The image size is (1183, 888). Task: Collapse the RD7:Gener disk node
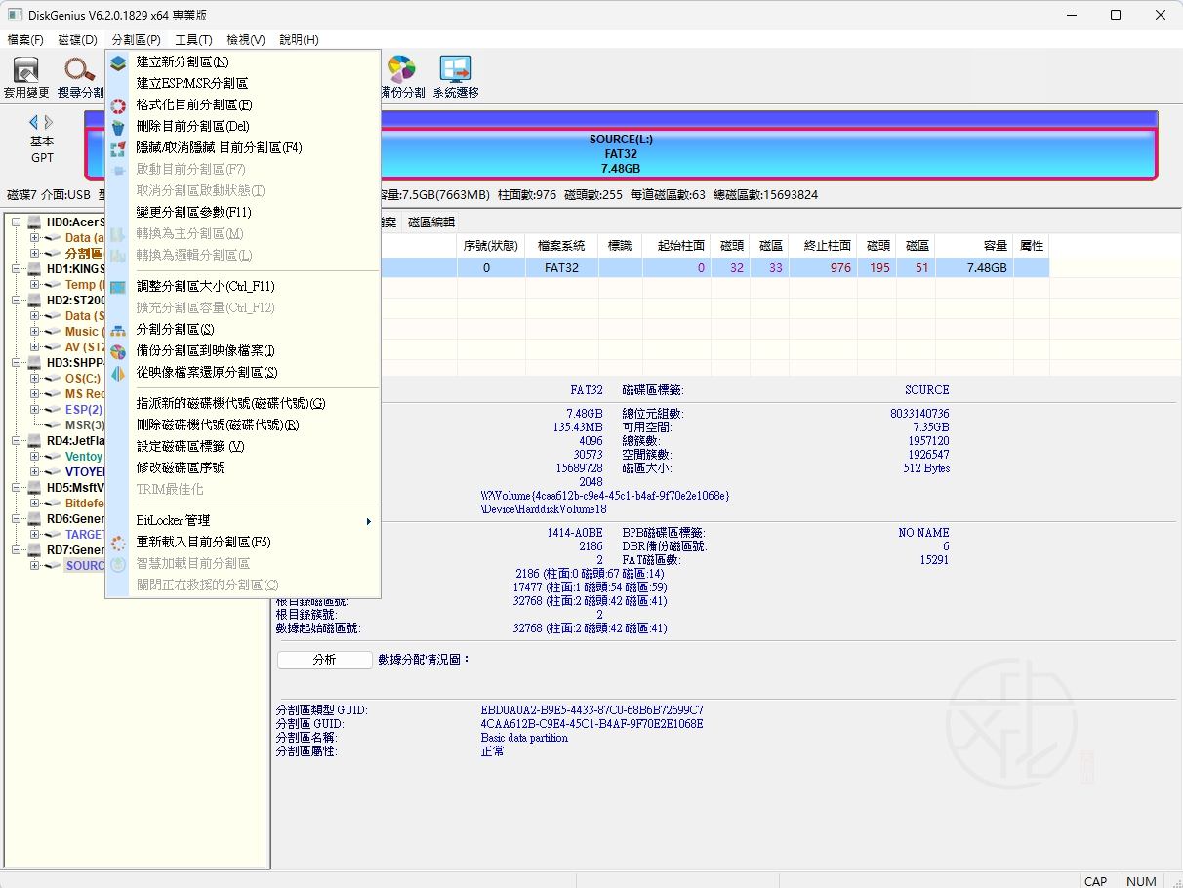point(18,550)
